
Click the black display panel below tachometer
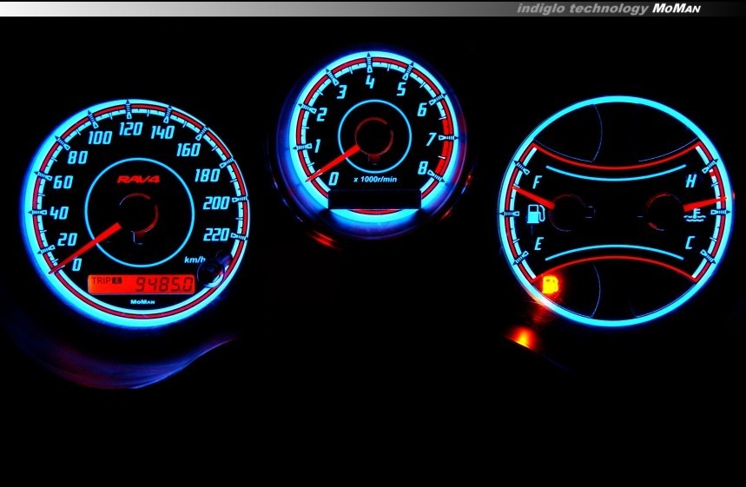click(x=375, y=201)
